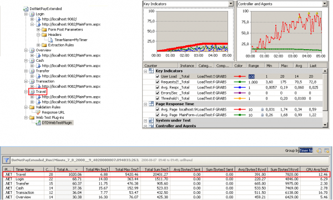Viewport: 333px width, 200px height.
Task: Expand the Extraction Rules node
Action: 38,45
